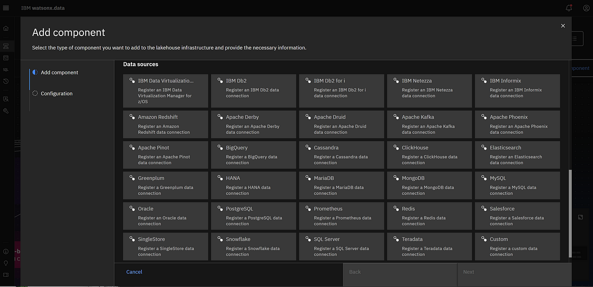This screenshot has height=287, width=593.
Task: Open the hamburger navigation menu
Action: pos(6,8)
